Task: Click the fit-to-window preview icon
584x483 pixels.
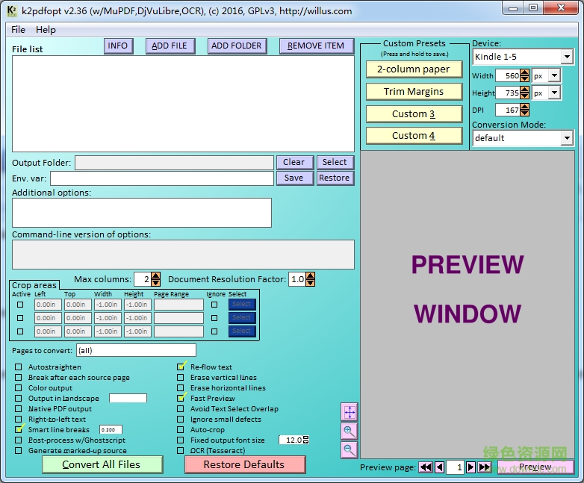Action: [x=350, y=412]
